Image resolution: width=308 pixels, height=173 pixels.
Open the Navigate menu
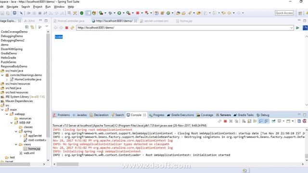[x=12, y=7]
